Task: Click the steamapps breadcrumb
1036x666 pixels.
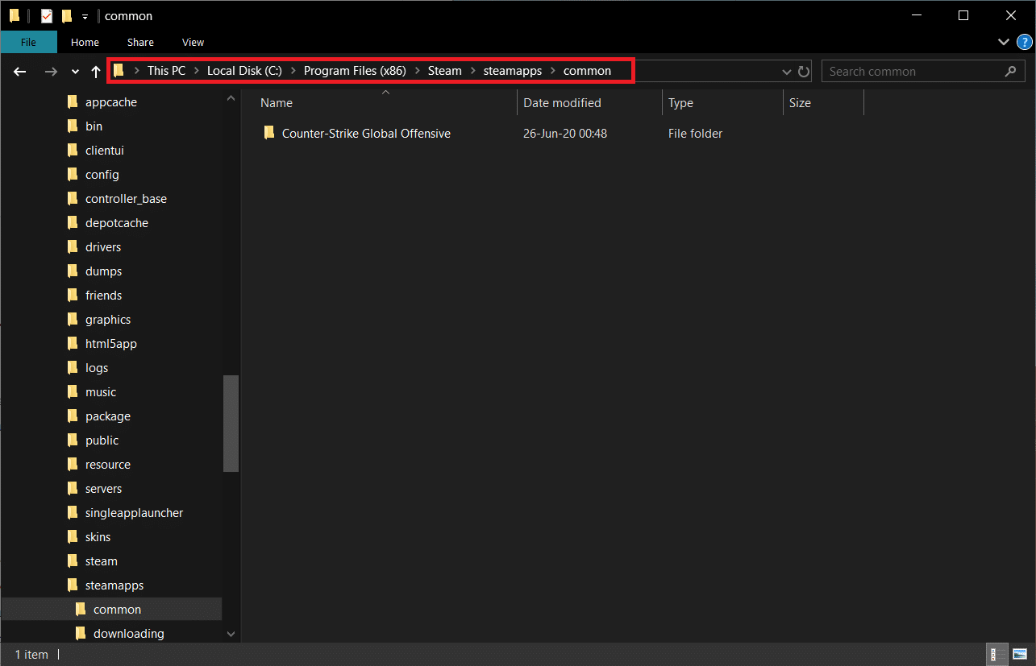Action: click(x=513, y=71)
